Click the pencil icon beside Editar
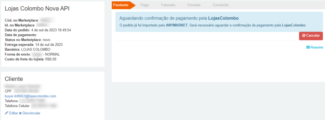Viewport: 325px width, 120px height. point(7,113)
